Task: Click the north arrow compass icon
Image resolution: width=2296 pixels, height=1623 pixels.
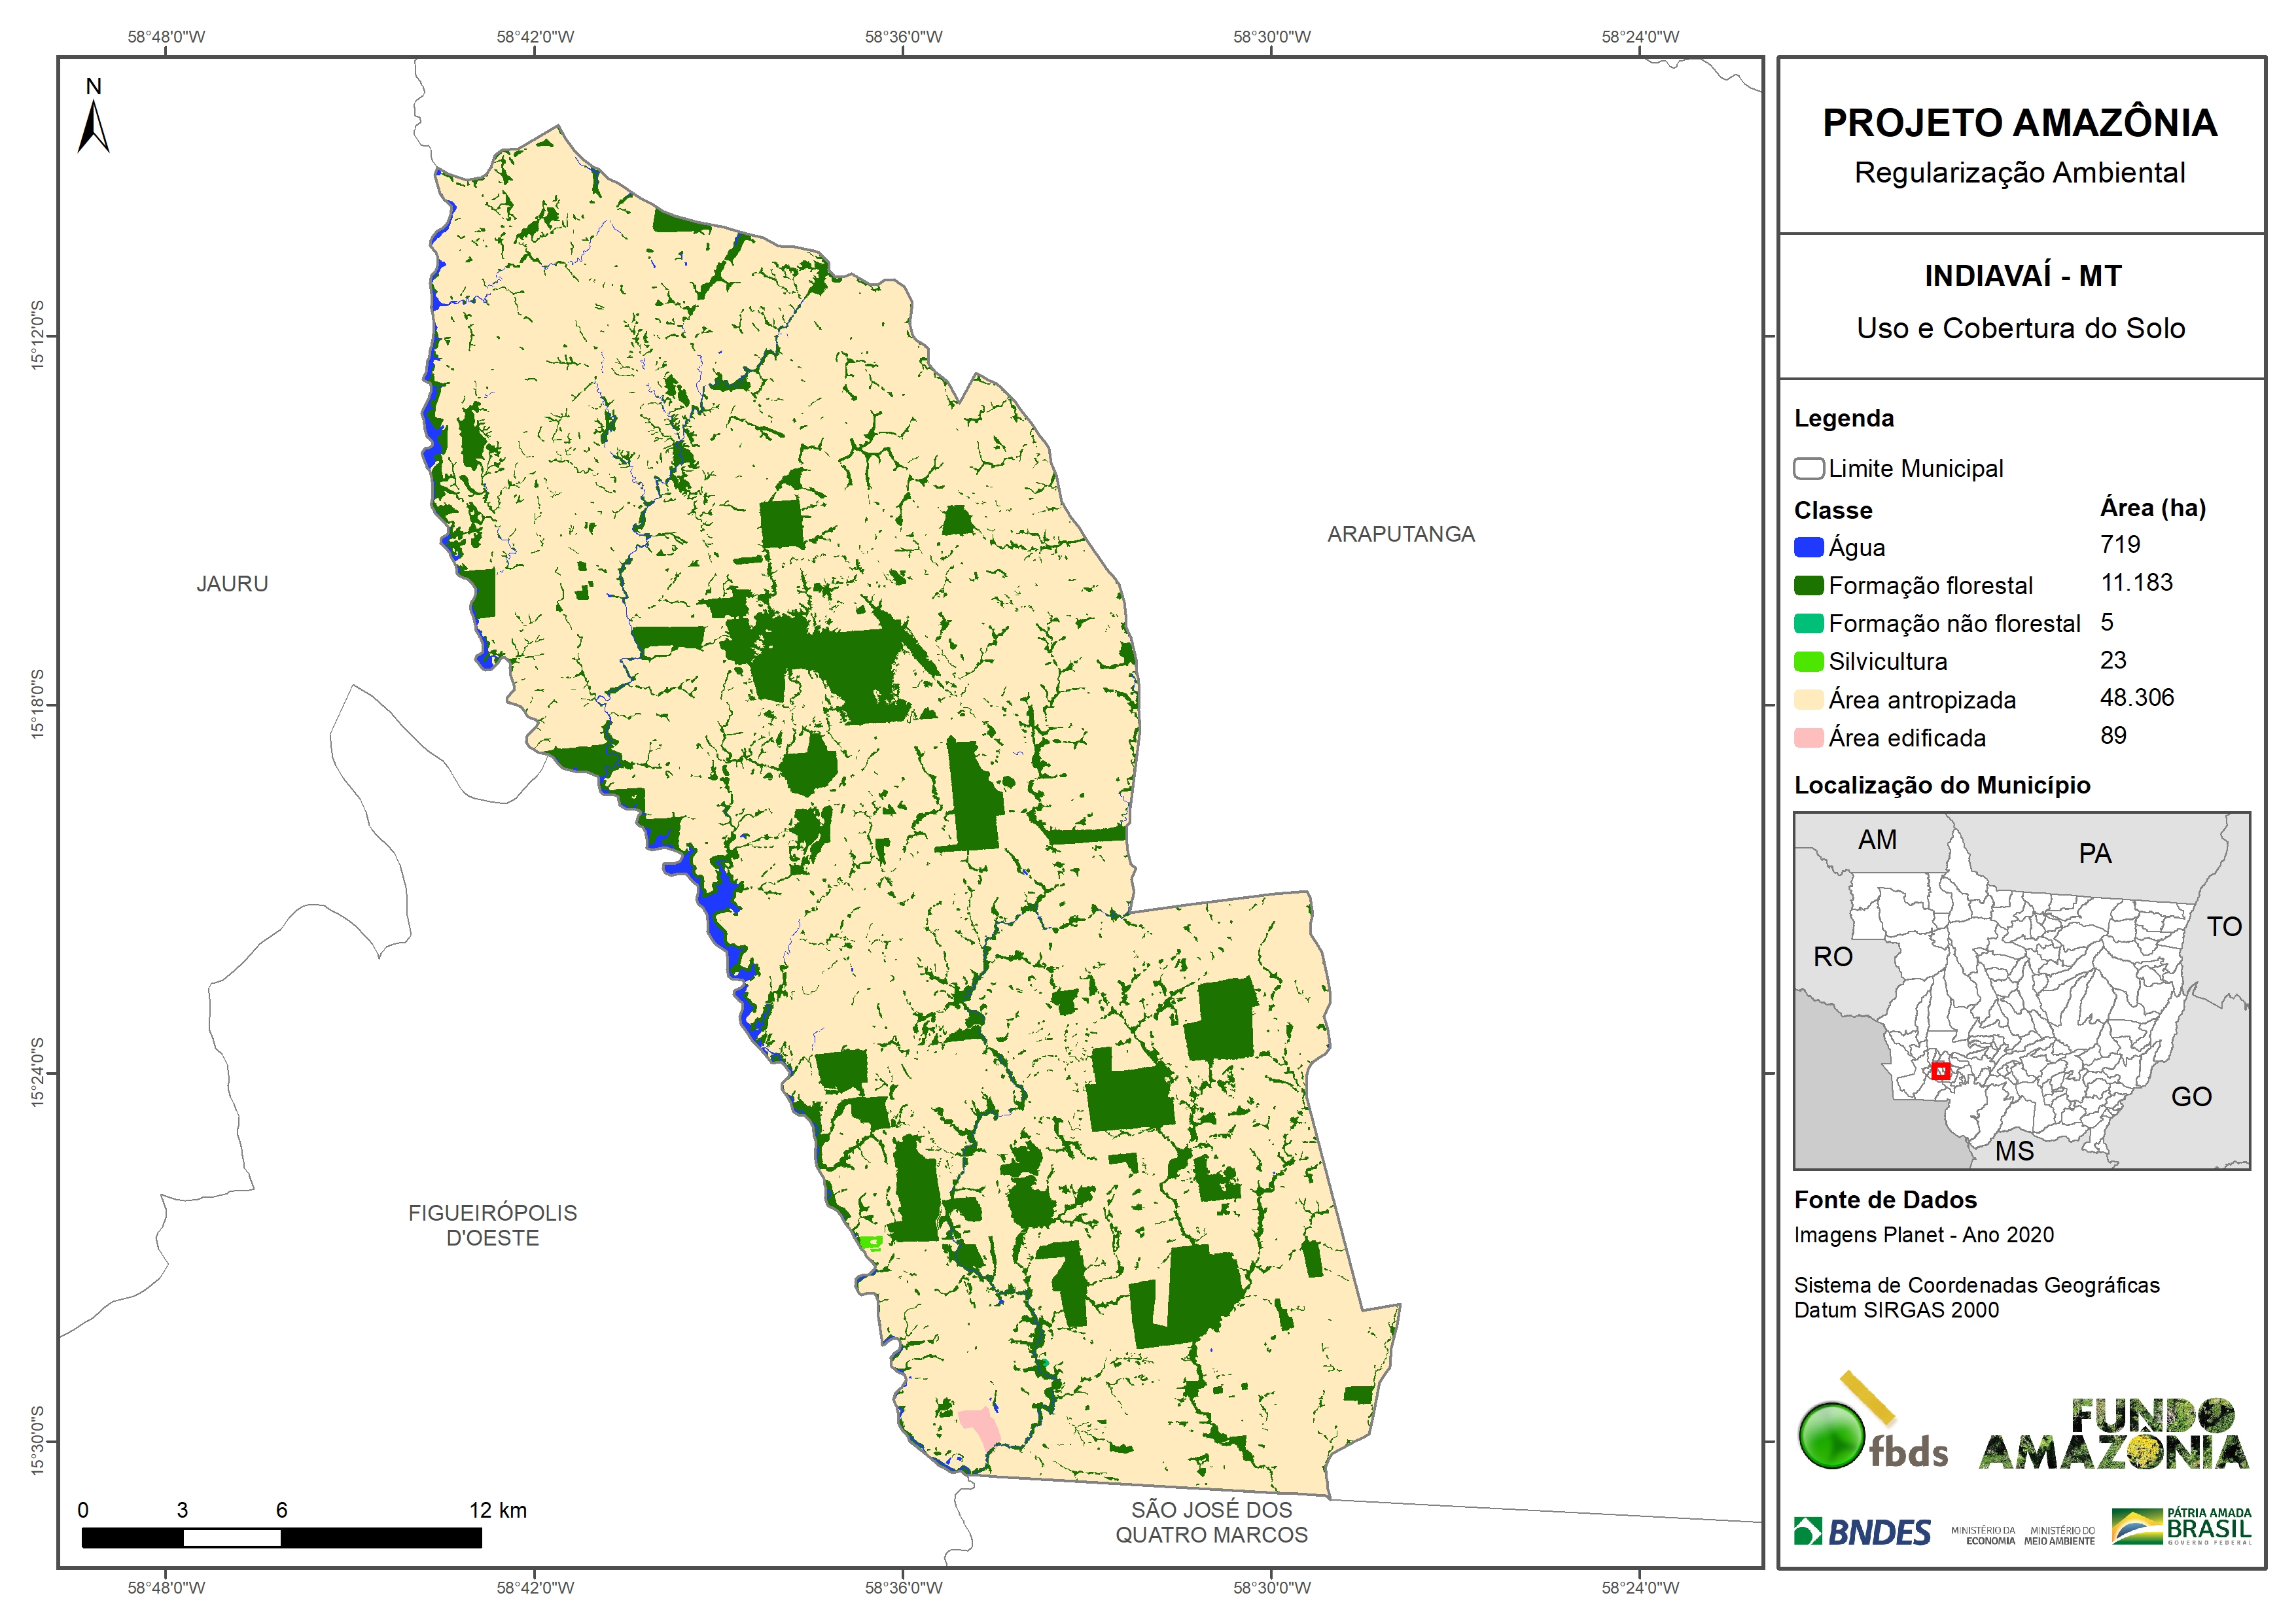Action: pyautogui.click(x=93, y=127)
